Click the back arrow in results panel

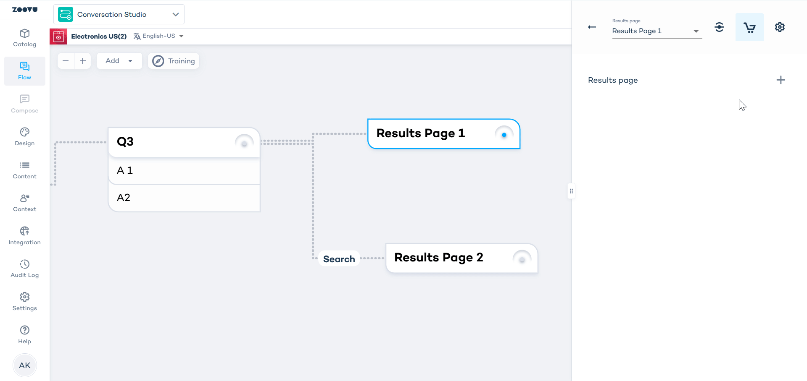[592, 27]
